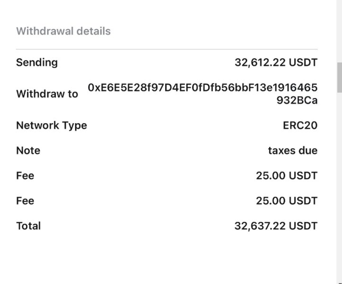Click the taxes due note text

292,151
